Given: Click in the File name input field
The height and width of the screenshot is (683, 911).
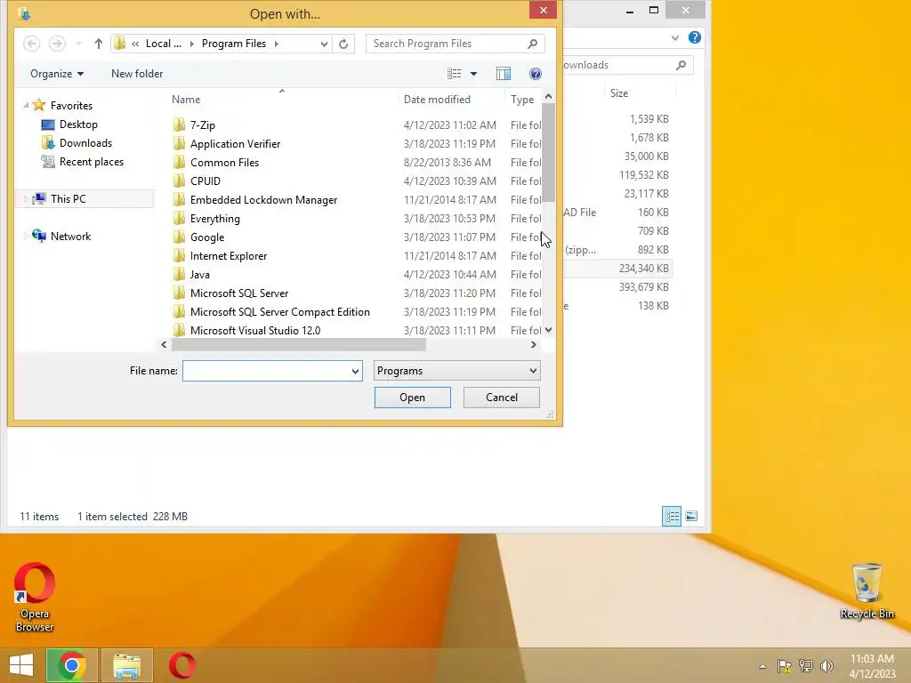Looking at the screenshot, I should (x=266, y=371).
